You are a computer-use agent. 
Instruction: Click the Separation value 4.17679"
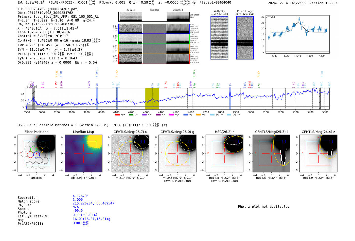point(81,196)
